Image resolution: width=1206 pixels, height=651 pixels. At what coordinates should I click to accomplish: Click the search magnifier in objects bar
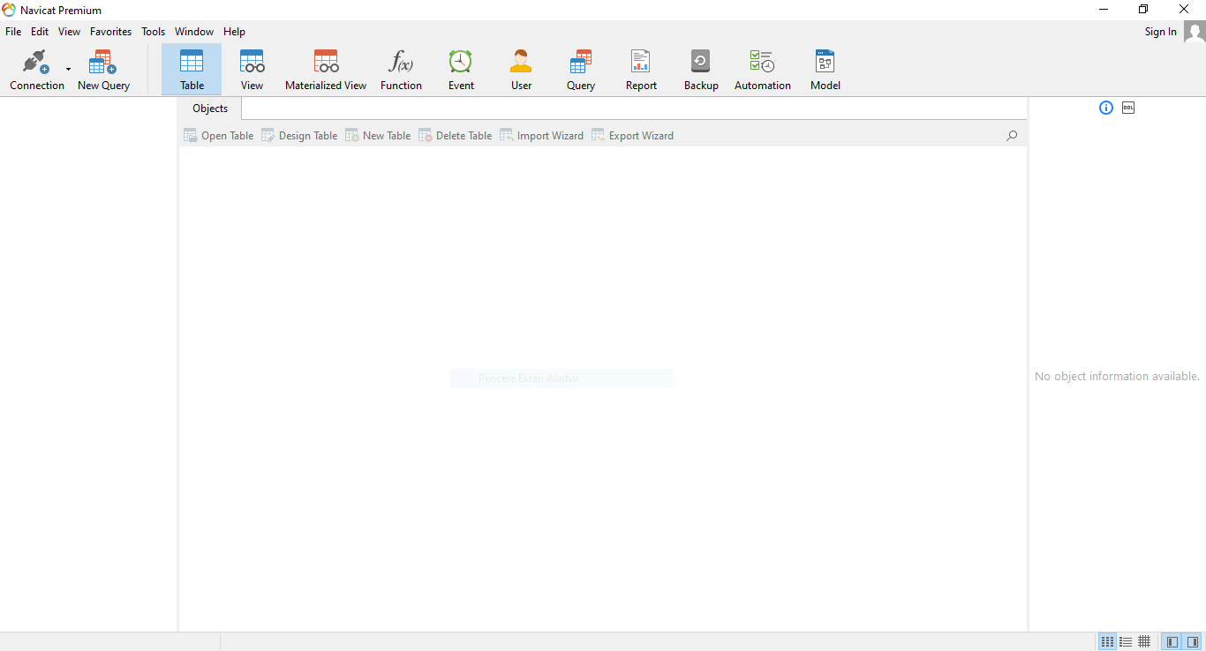pos(1012,136)
